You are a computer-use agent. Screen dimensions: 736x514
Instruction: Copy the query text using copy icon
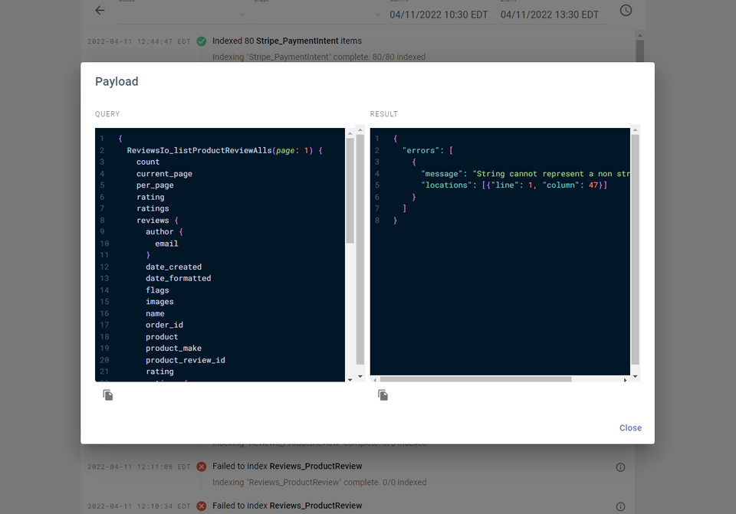[x=108, y=395]
